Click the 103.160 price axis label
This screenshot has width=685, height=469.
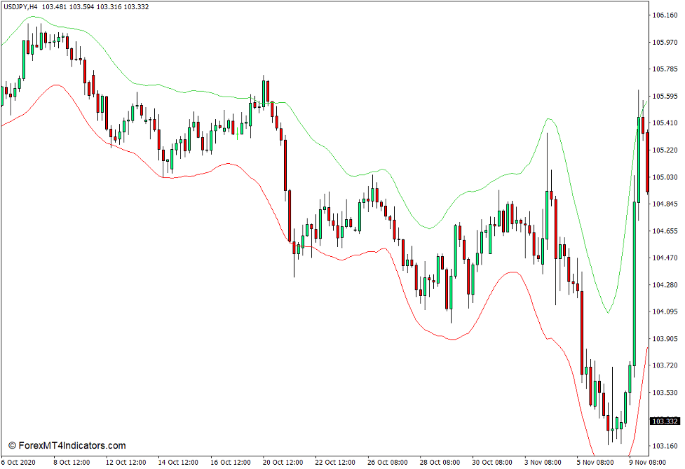[664, 447]
